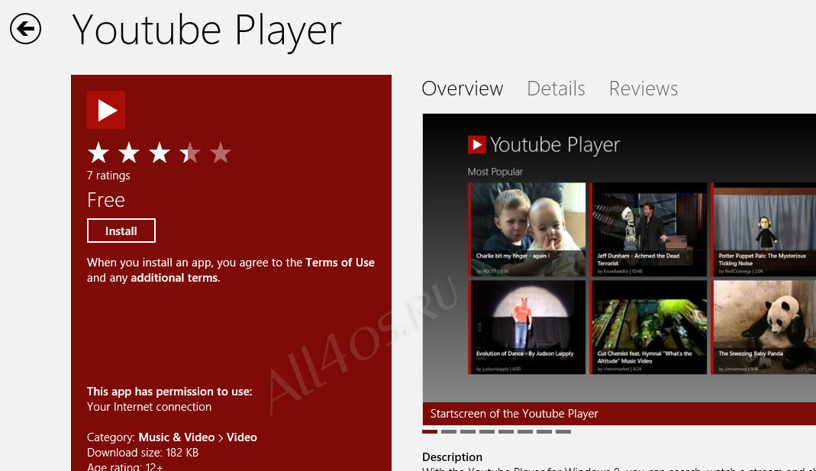The image size is (816, 471).
Task: Click the 'Startscreen of the Youtube Player' caption
Action: tap(514, 414)
